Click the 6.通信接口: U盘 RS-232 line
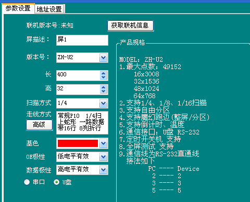The height and width of the screenshot is (202, 250). tap(159, 132)
